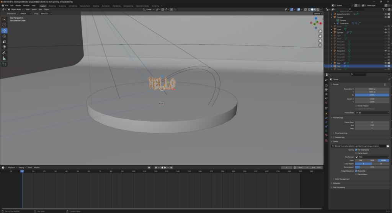This screenshot has width=392, height=213.
Task: Click the viewport pan hand icon
Action: point(320,36)
